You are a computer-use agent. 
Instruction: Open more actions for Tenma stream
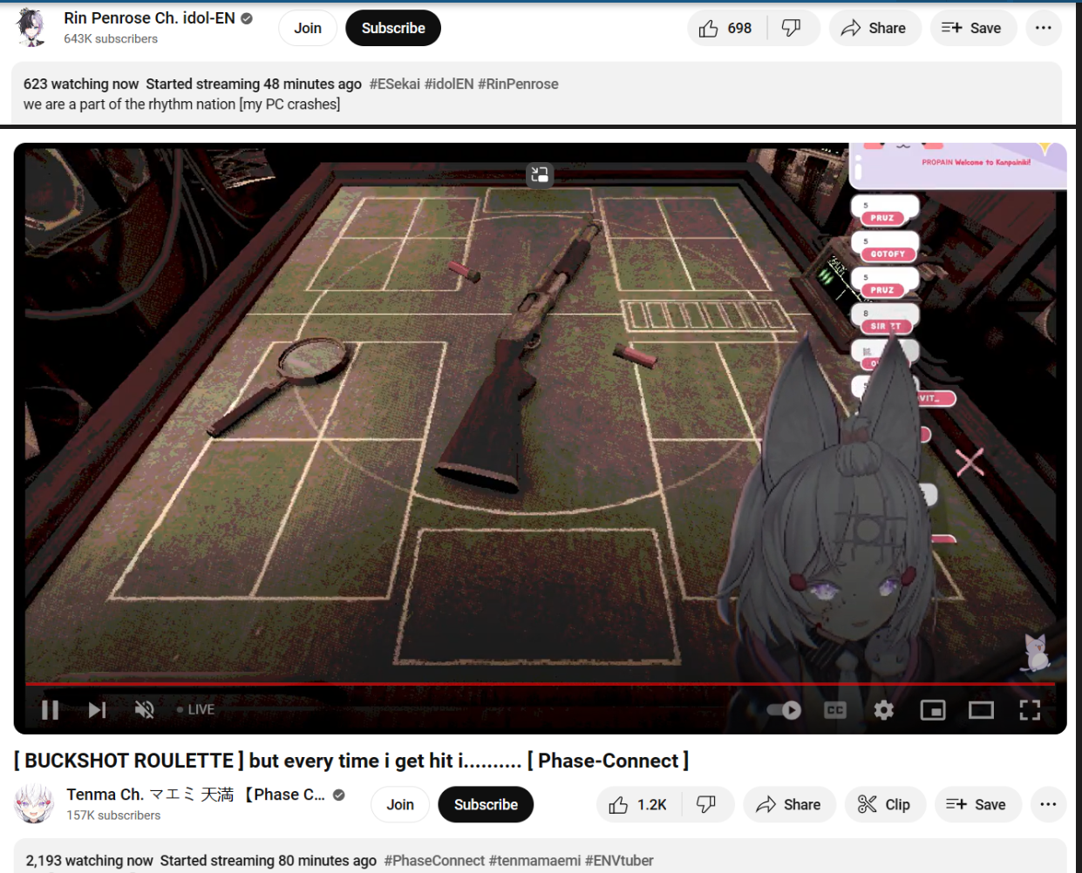(x=1048, y=804)
